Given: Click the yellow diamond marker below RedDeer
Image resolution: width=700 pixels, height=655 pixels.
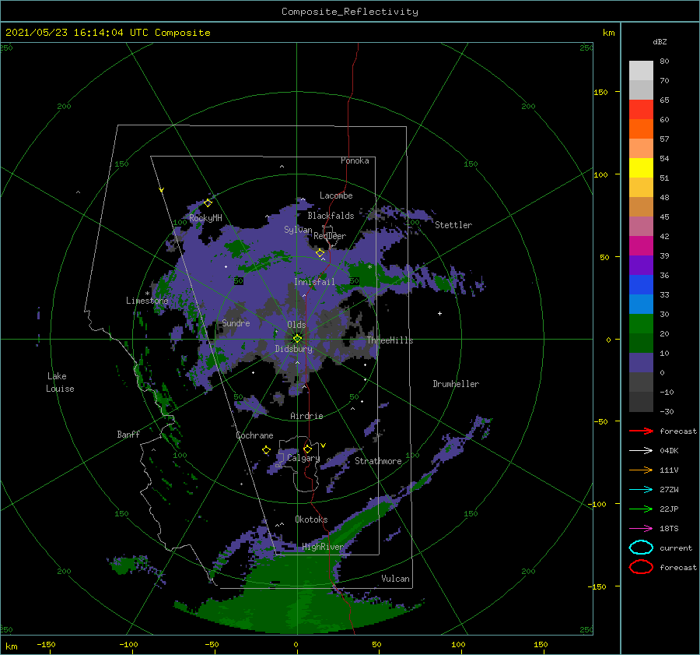Looking at the screenshot, I should [320, 253].
